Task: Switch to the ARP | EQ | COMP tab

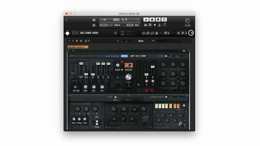Action: (138, 56)
